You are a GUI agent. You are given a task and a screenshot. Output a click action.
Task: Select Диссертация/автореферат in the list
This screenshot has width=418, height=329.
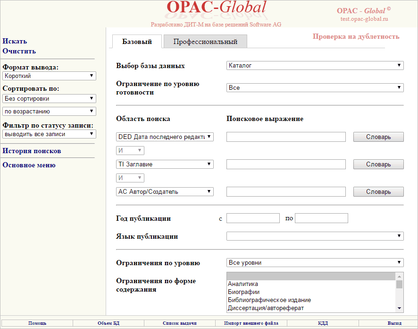pos(311,308)
